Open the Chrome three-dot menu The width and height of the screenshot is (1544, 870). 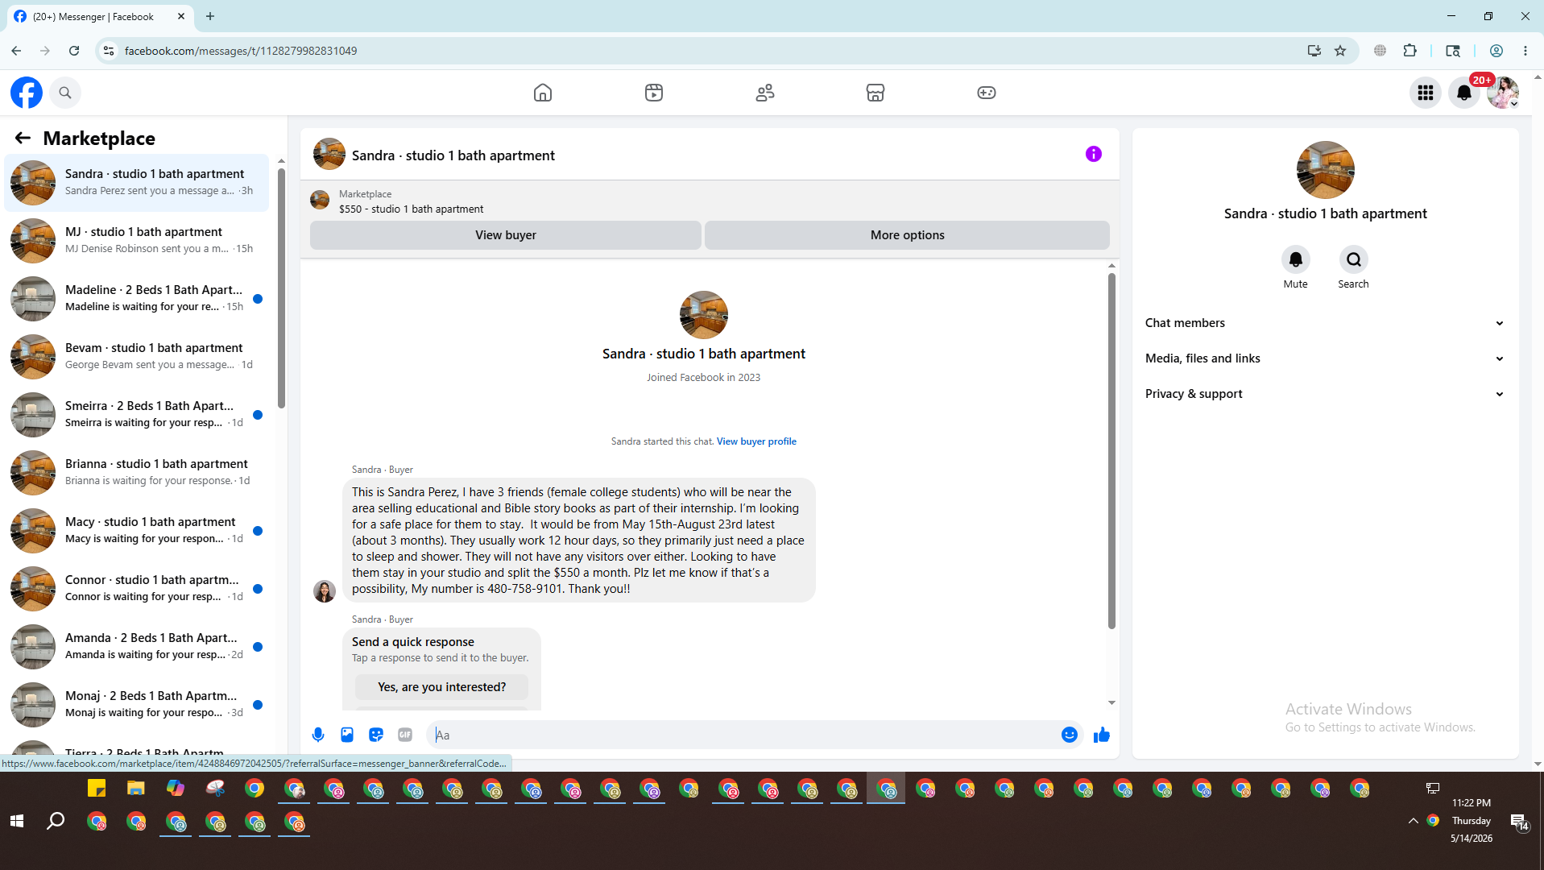coord(1525,51)
